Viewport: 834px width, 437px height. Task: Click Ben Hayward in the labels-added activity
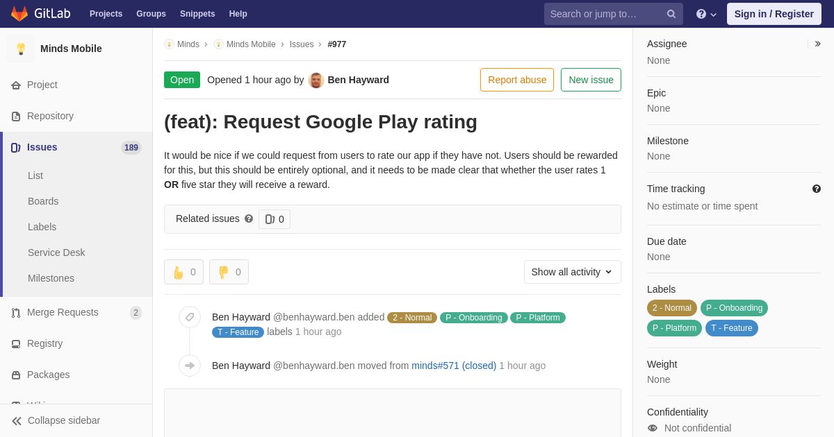241,317
